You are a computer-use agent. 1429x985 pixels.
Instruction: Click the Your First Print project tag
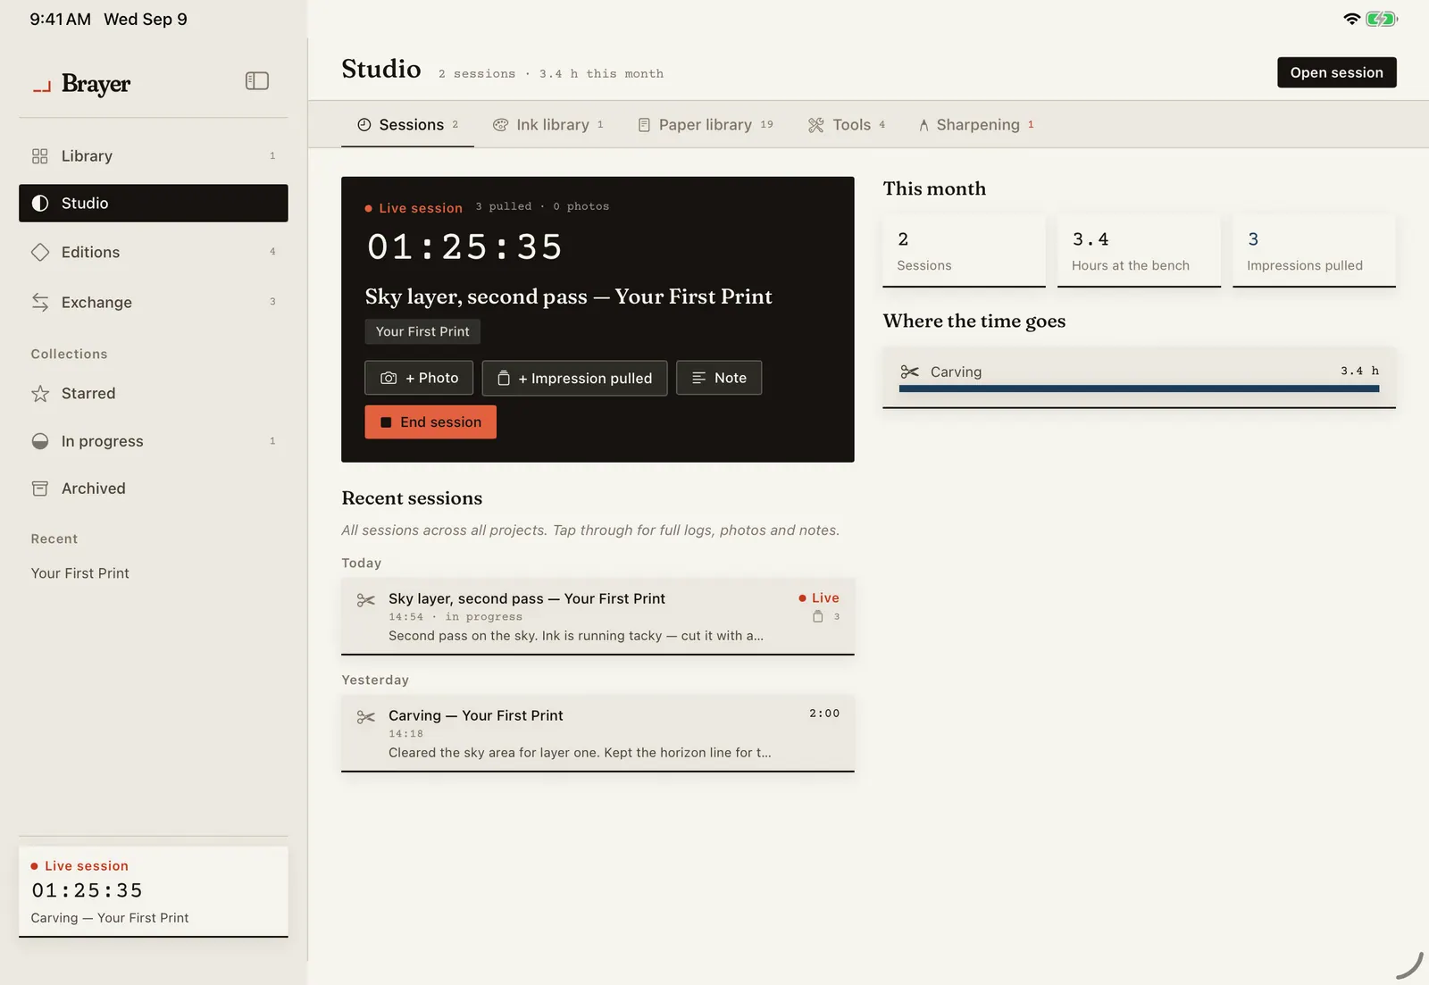[422, 331]
